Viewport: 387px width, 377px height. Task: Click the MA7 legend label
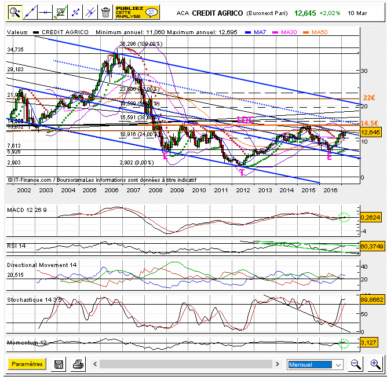[260, 32]
